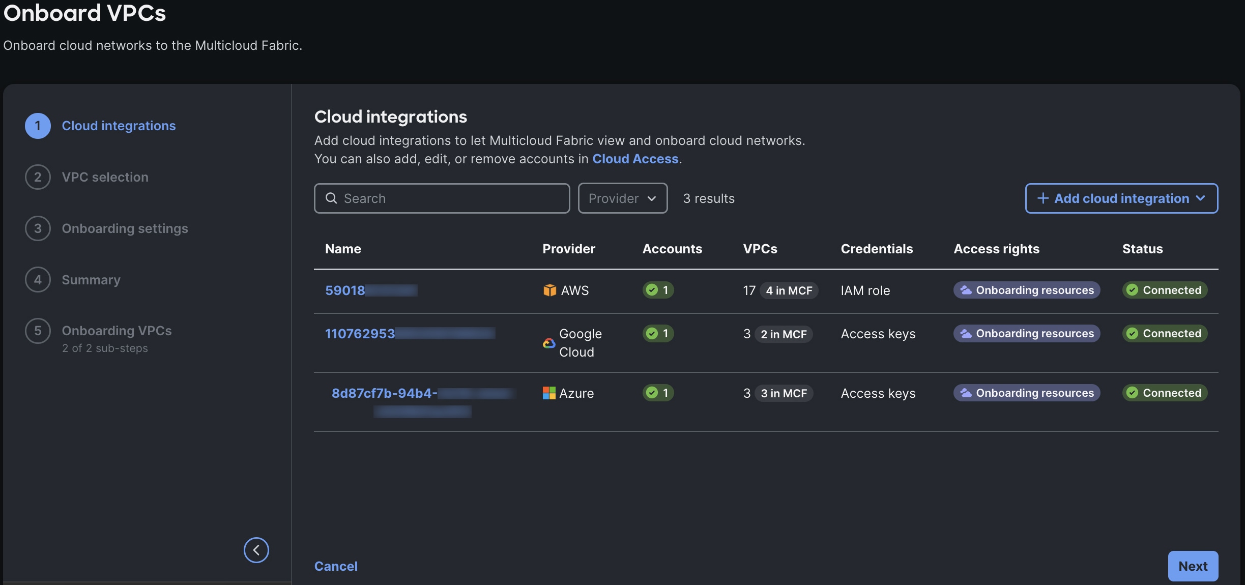Click the Azure provider icon

pos(549,393)
